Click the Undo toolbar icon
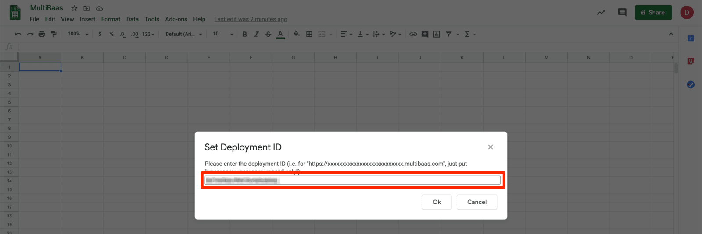Image resolution: width=702 pixels, height=234 pixels. pos(18,34)
